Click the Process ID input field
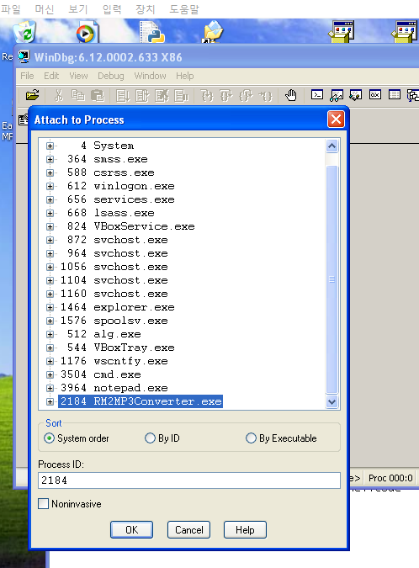419x568 pixels. 189,480
